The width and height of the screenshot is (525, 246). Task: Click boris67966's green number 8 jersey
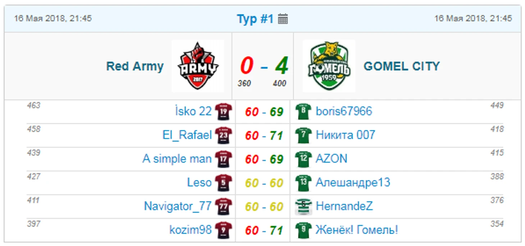pyautogui.click(x=303, y=111)
